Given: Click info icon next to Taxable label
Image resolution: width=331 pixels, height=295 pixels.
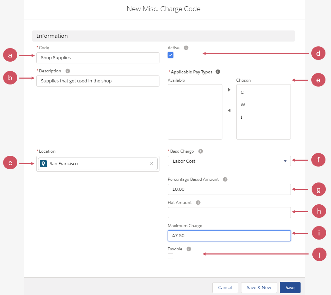Looking at the screenshot, I should [189, 249].
